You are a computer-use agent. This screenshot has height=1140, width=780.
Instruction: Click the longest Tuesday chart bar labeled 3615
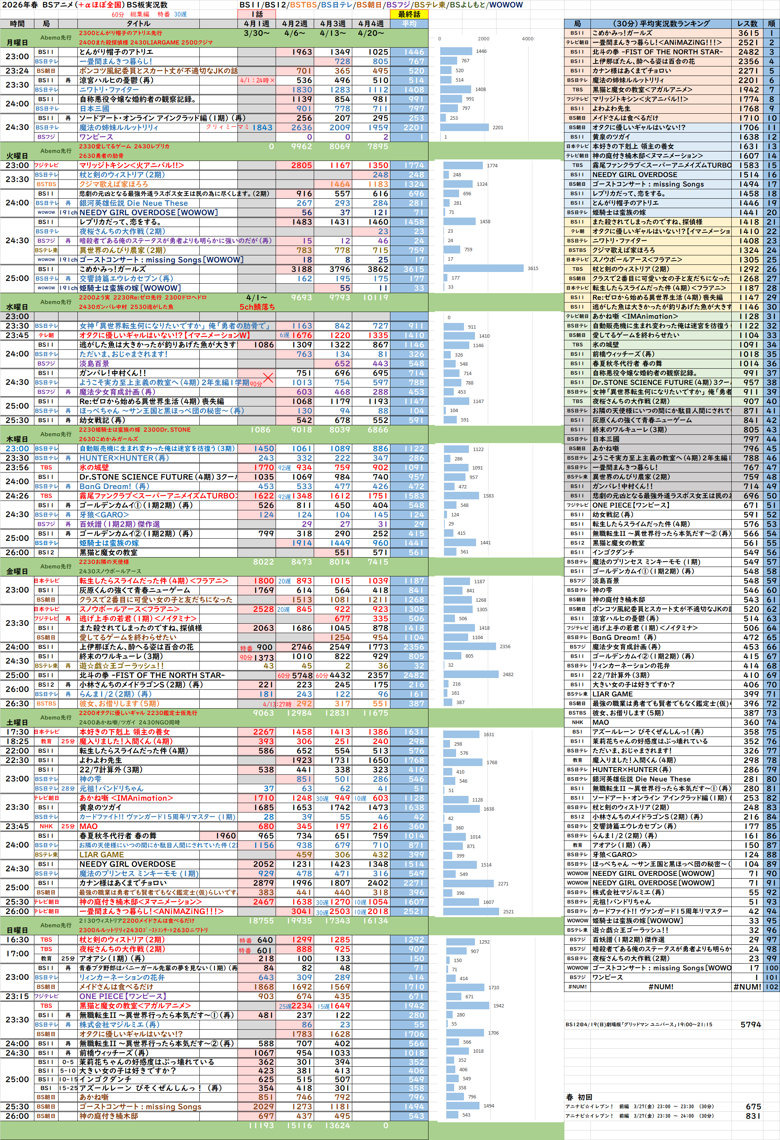[483, 268]
